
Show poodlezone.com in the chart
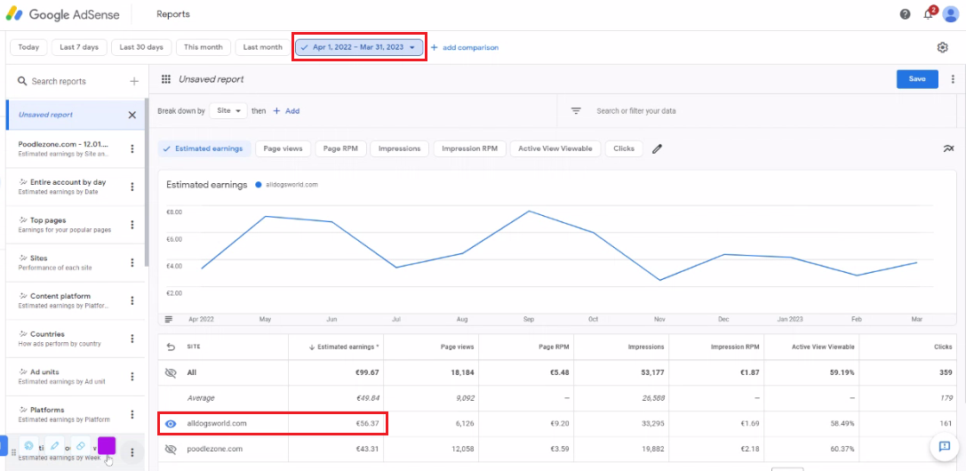172,450
